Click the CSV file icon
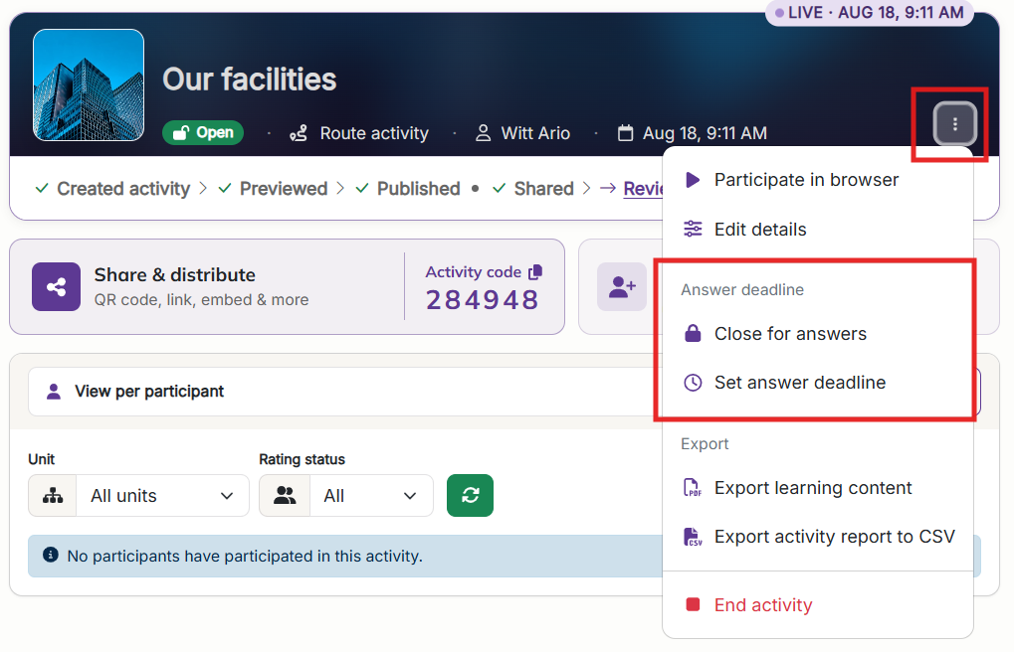The image size is (1014, 652). coord(693,537)
